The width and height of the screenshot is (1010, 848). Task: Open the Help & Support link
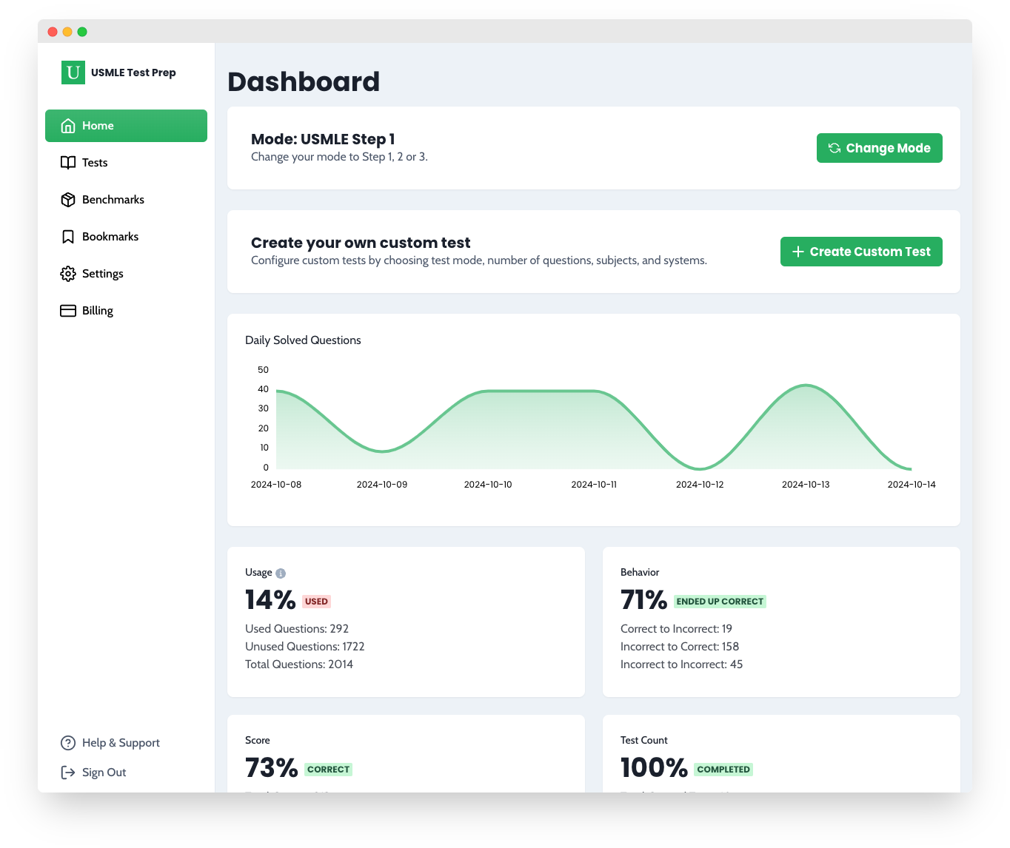coord(121,743)
